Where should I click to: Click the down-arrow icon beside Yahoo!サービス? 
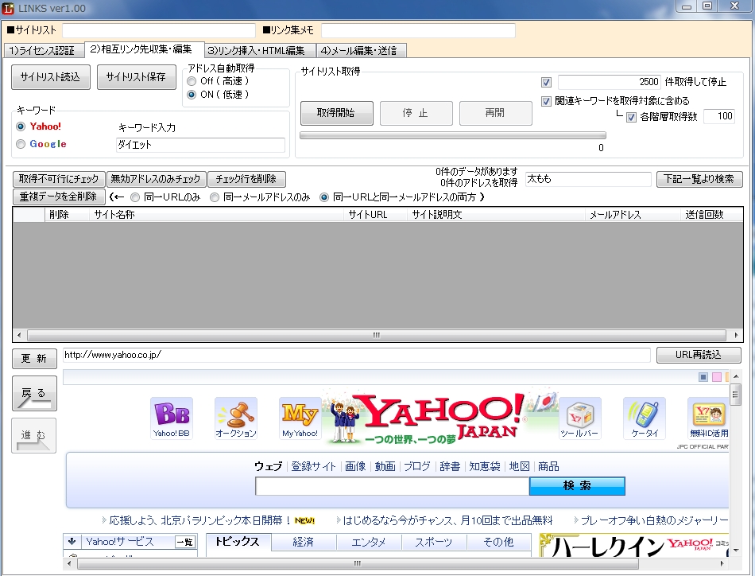click(x=72, y=541)
